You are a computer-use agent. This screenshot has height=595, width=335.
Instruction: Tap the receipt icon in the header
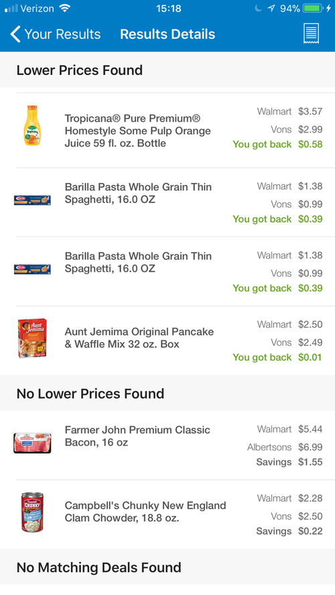tap(311, 34)
